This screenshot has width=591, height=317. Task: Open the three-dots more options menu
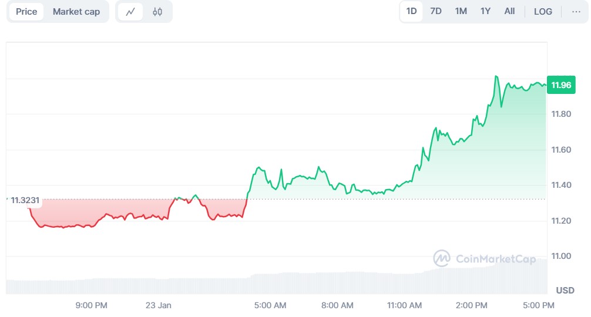tap(576, 12)
